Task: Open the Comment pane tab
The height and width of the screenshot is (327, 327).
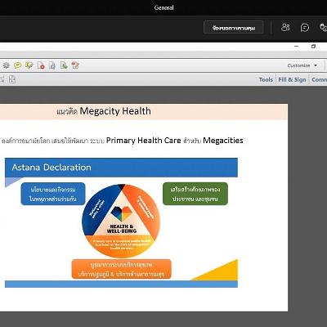Action: coord(319,79)
